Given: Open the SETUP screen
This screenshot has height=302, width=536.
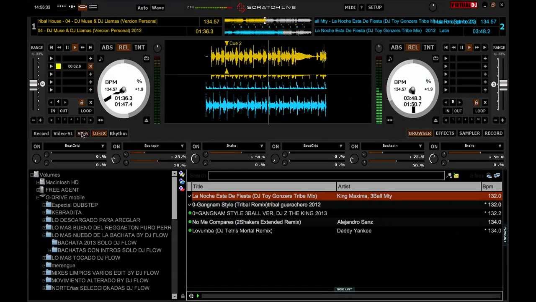Looking at the screenshot, I should click(375, 8).
